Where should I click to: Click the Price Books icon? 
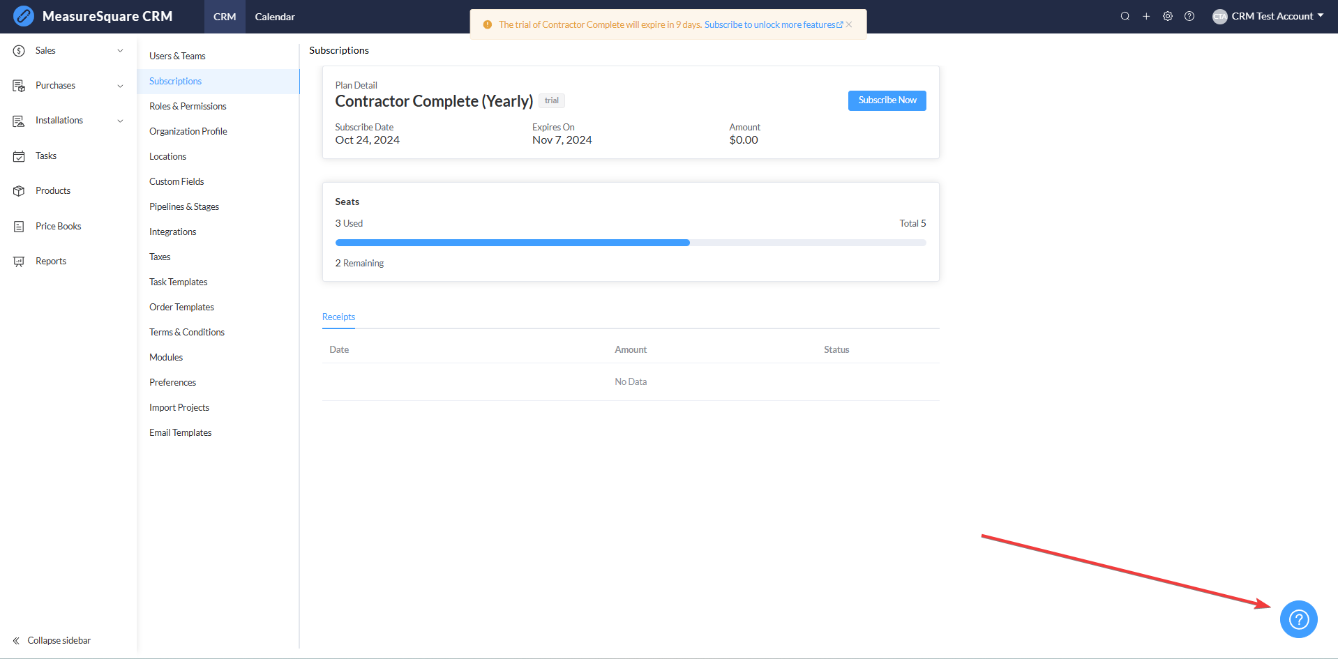point(19,227)
